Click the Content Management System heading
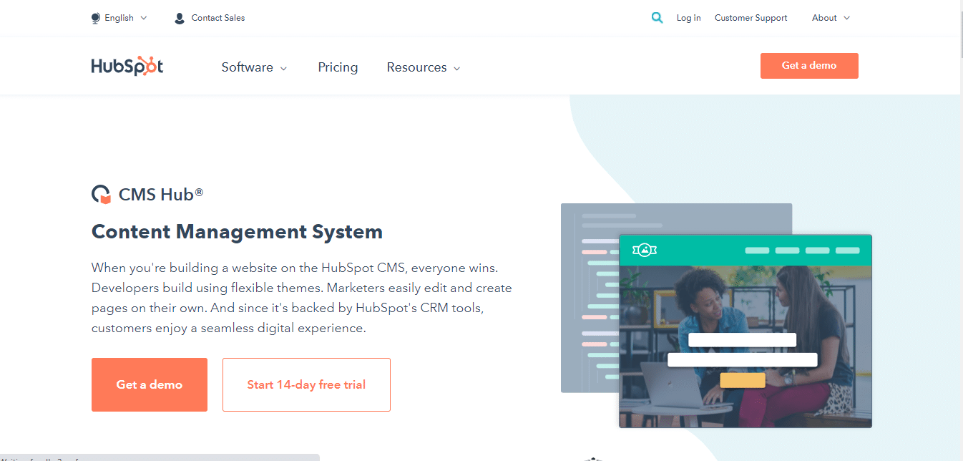The image size is (963, 461). (237, 232)
